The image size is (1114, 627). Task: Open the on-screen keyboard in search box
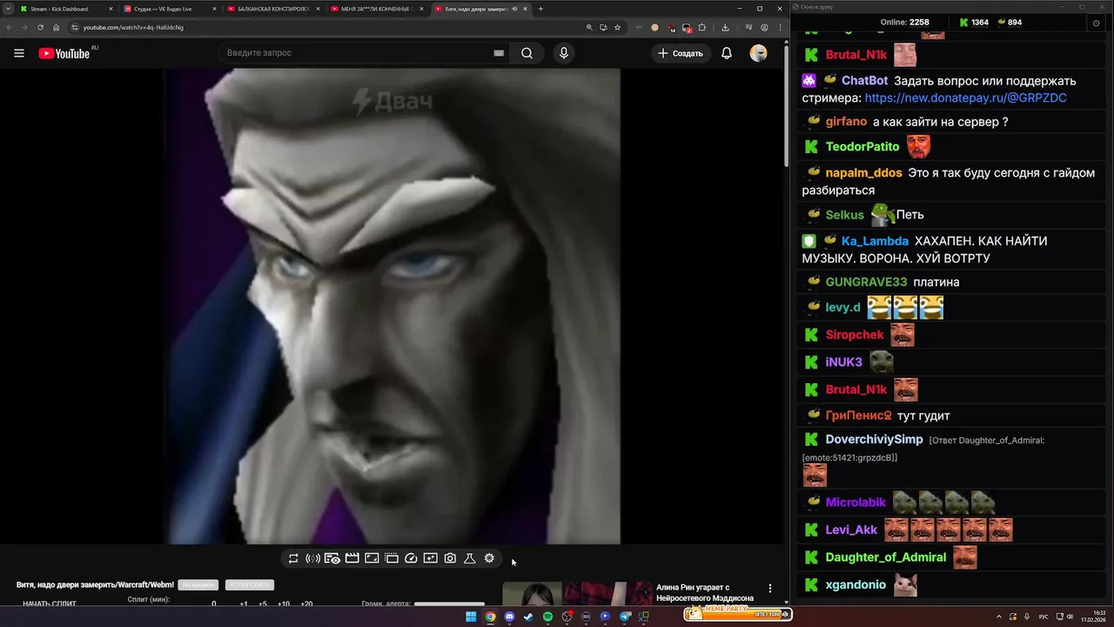(499, 53)
